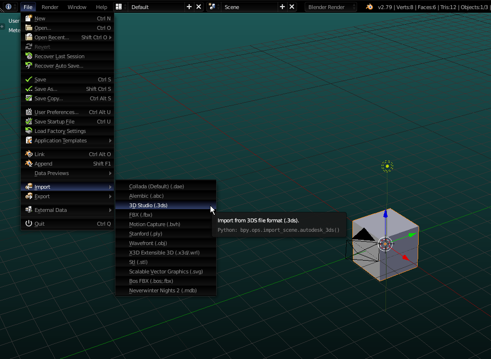The width and height of the screenshot is (491, 359).
Task: Click the scene browse icon
Action: (x=212, y=7)
